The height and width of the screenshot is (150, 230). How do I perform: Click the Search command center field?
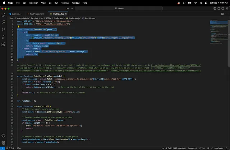[118, 8]
